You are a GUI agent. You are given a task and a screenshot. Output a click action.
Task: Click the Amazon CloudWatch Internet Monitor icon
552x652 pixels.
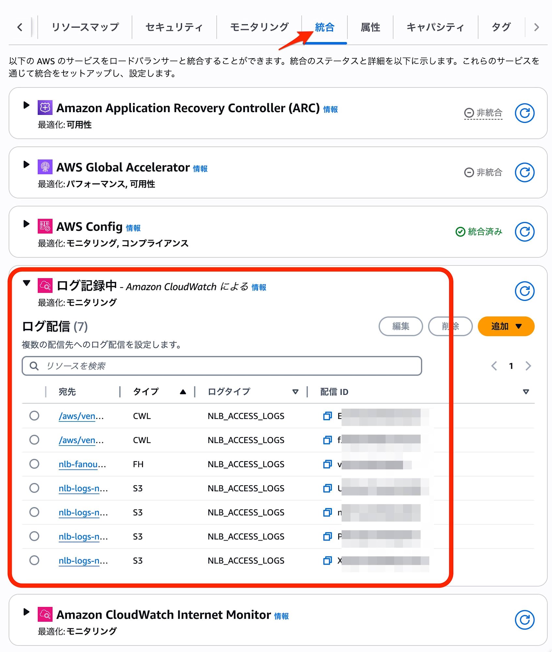[45, 614]
